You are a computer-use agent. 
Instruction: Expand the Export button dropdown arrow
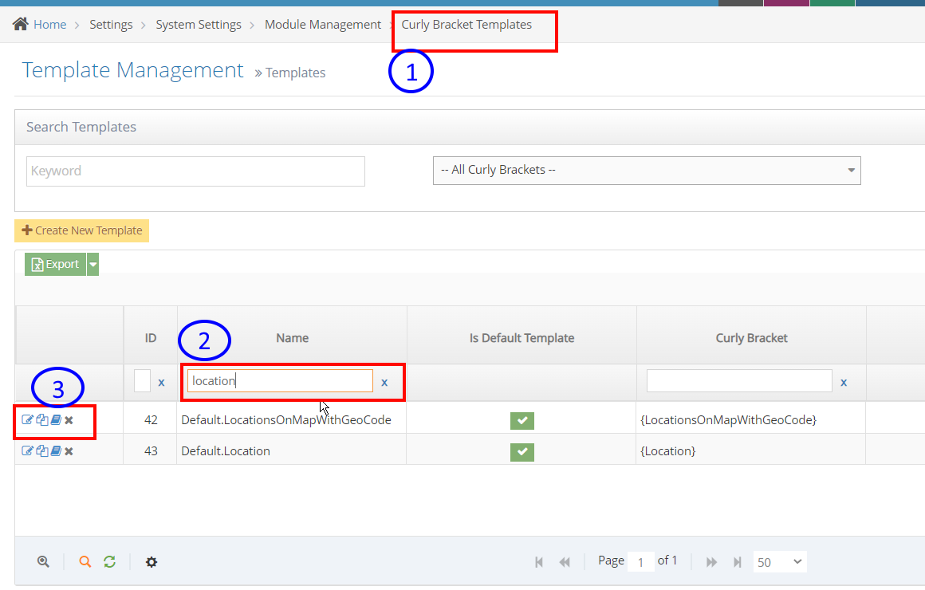click(x=92, y=264)
